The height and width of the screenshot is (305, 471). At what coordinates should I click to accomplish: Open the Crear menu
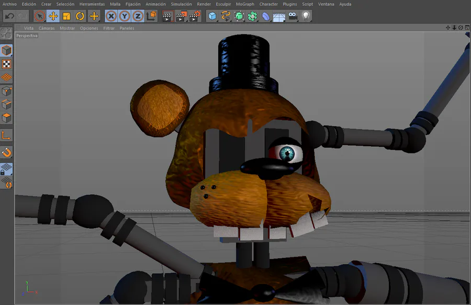tap(46, 4)
